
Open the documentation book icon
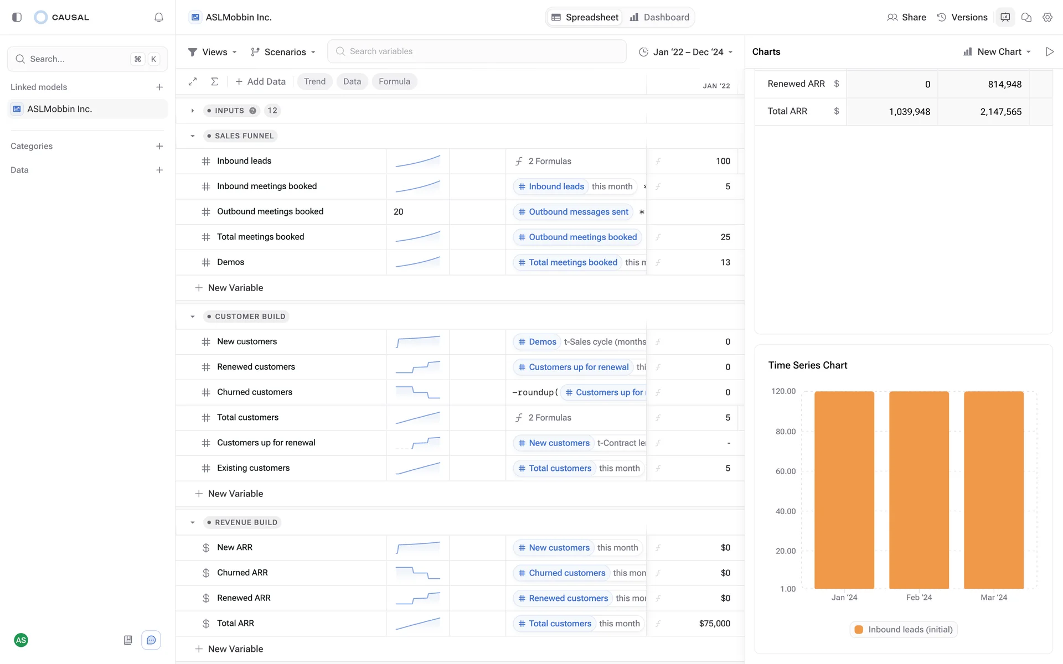128,640
